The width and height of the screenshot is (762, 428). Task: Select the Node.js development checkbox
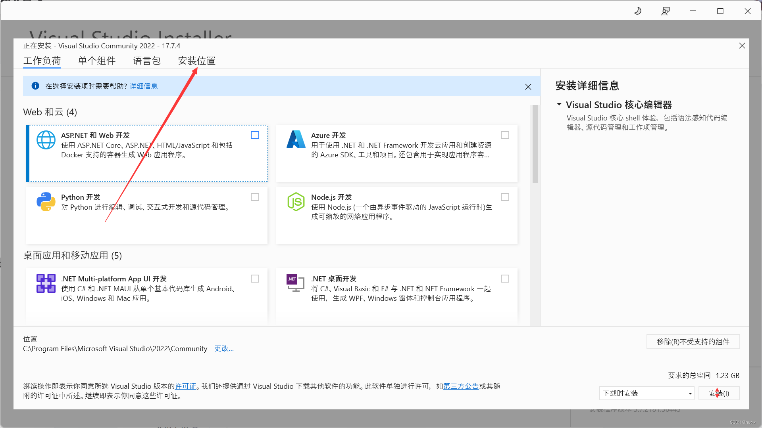click(x=505, y=197)
